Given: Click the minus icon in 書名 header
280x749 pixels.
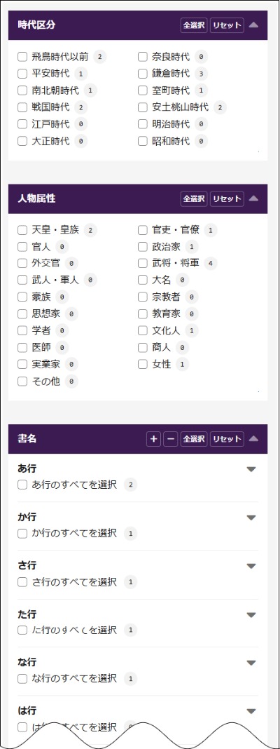Looking at the screenshot, I should pyautogui.click(x=170, y=439).
